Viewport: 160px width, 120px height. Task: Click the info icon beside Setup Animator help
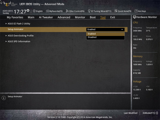[x=4, y=98]
